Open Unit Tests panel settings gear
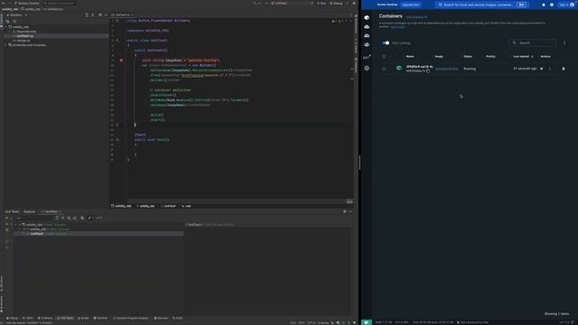Viewport: 578px width, 325px height. click(345, 211)
